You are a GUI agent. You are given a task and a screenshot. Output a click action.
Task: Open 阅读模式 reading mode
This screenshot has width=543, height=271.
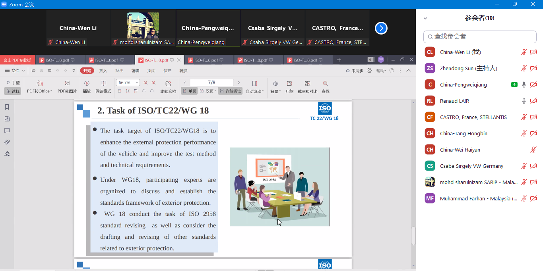[x=103, y=83]
